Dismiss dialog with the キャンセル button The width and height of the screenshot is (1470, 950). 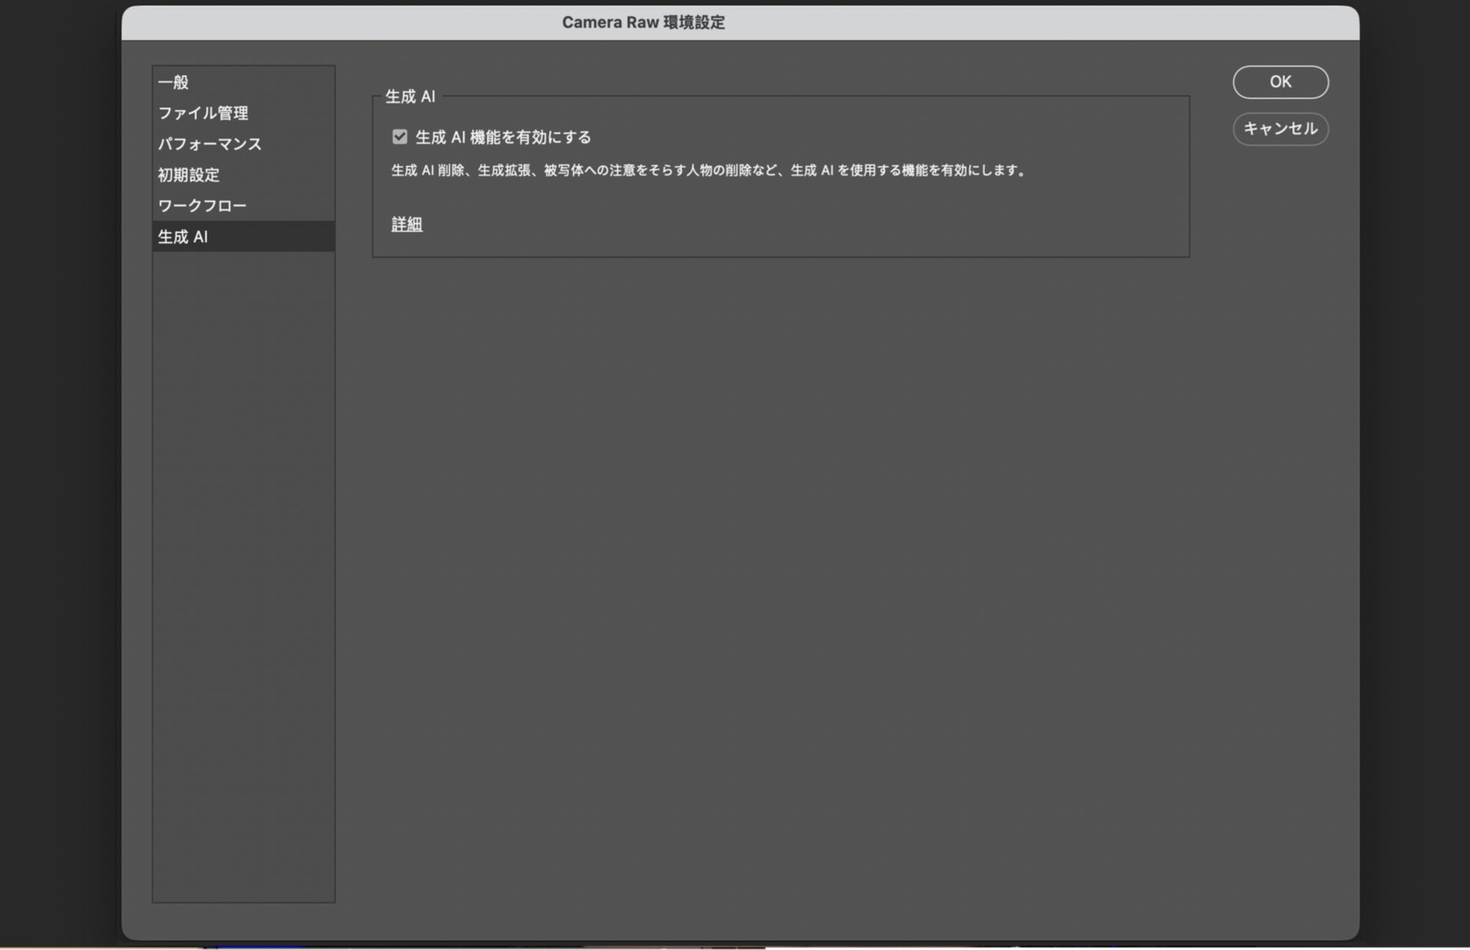pos(1280,129)
